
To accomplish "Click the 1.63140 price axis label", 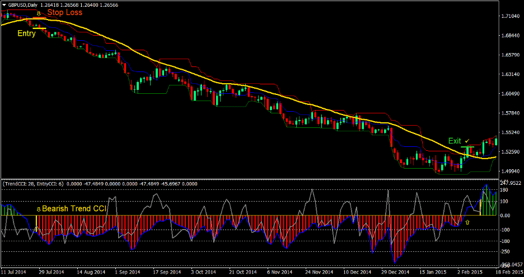I will click(511, 74).
